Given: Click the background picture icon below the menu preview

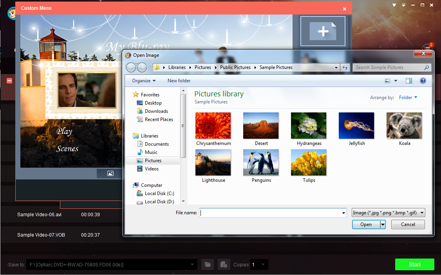Looking at the screenshot, I should (110, 173).
